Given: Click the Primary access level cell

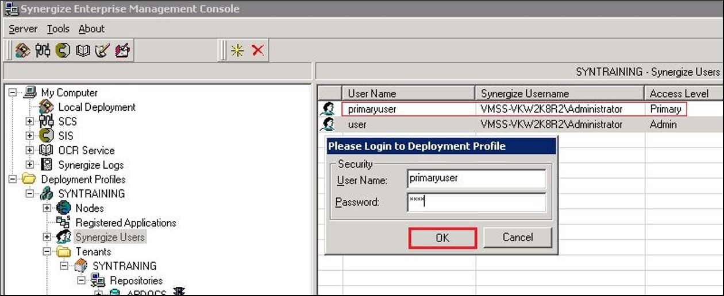Looking at the screenshot, I should [665, 109].
